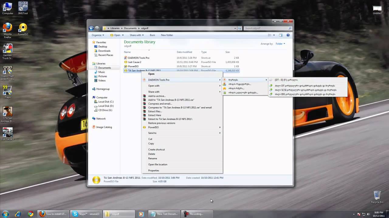Viewport: 389px width, 218px height.
Task: Click the Size column header
Action: click(227, 52)
